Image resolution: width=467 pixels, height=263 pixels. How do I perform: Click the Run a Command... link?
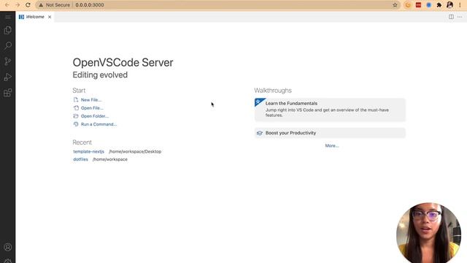99,124
